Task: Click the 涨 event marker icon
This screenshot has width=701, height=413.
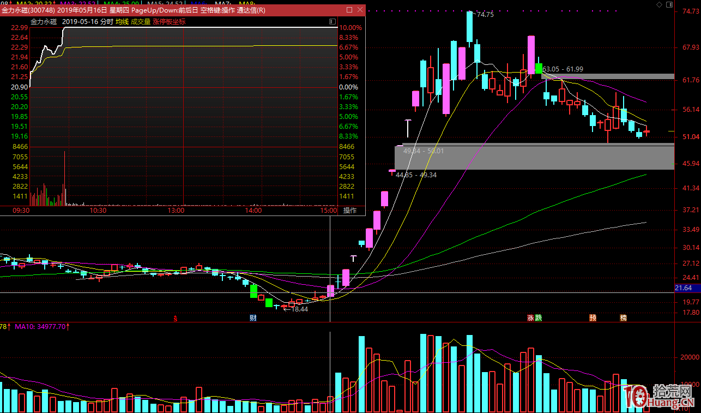Action: click(530, 318)
